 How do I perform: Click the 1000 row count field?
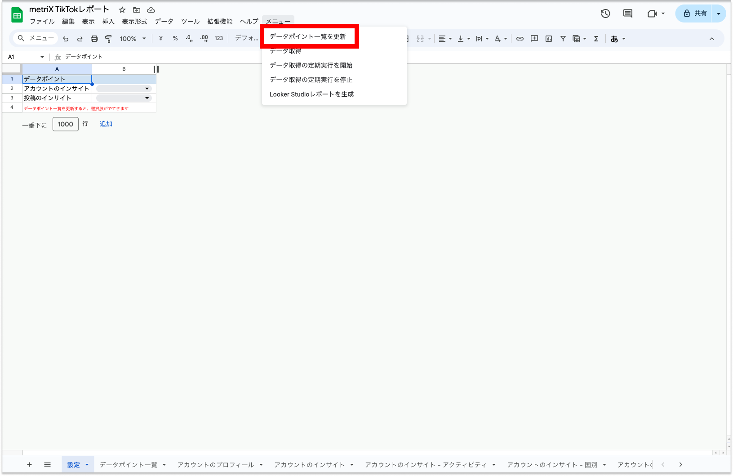tap(66, 124)
